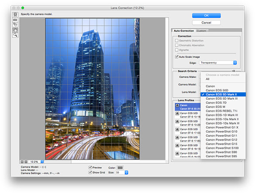Select the Canon EF-S 10-18 lens profile row
This screenshot has width=255, height=193.
(188, 115)
